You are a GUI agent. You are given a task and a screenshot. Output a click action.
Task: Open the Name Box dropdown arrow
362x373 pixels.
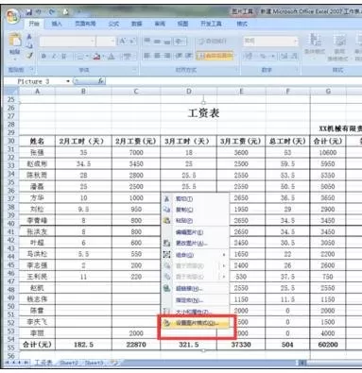click(68, 81)
